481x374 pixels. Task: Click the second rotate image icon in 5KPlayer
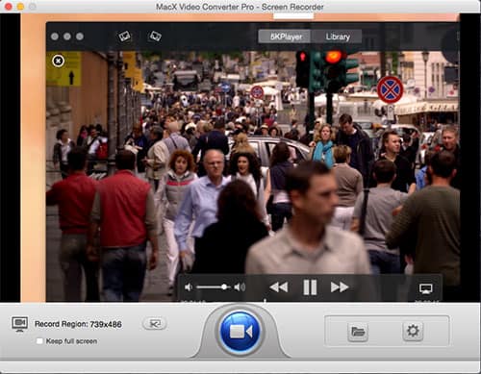pos(155,37)
